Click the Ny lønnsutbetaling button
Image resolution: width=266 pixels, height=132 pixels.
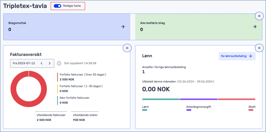pos(237,56)
